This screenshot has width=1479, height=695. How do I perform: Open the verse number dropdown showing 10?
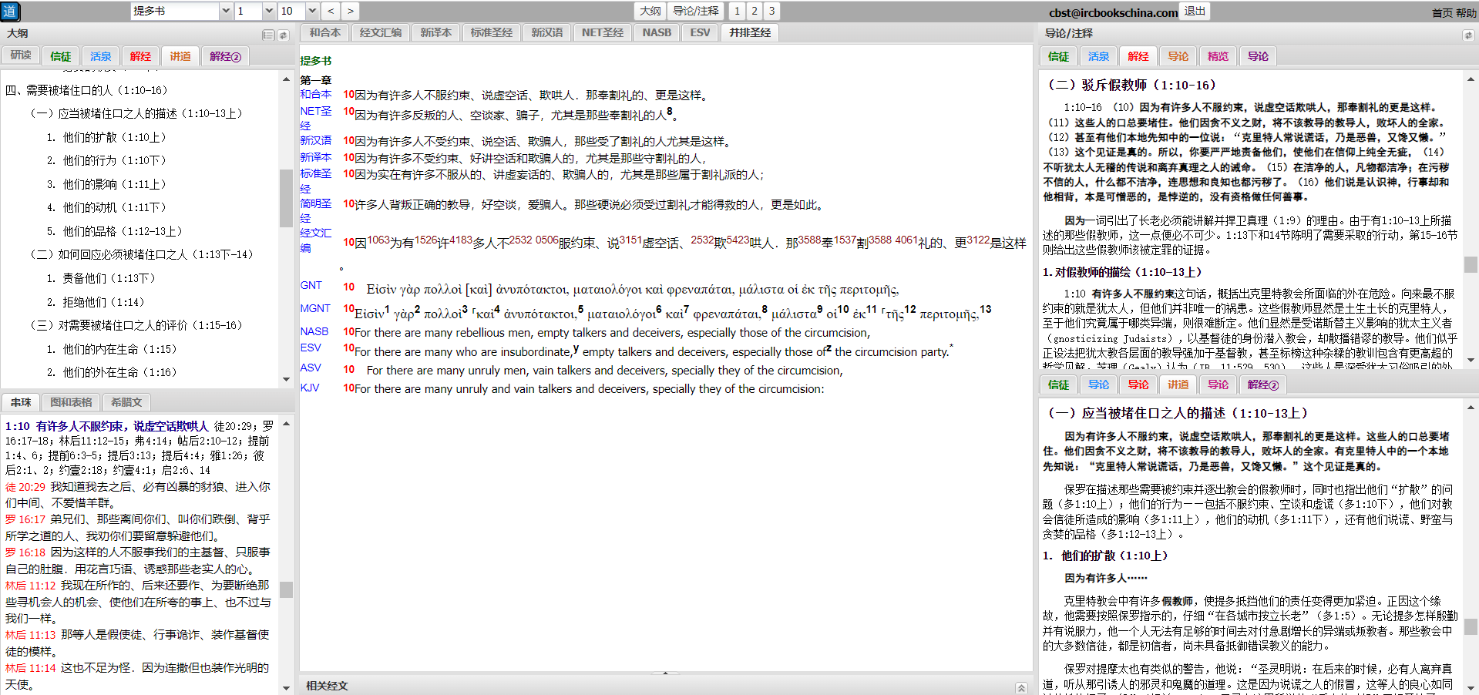point(311,11)
